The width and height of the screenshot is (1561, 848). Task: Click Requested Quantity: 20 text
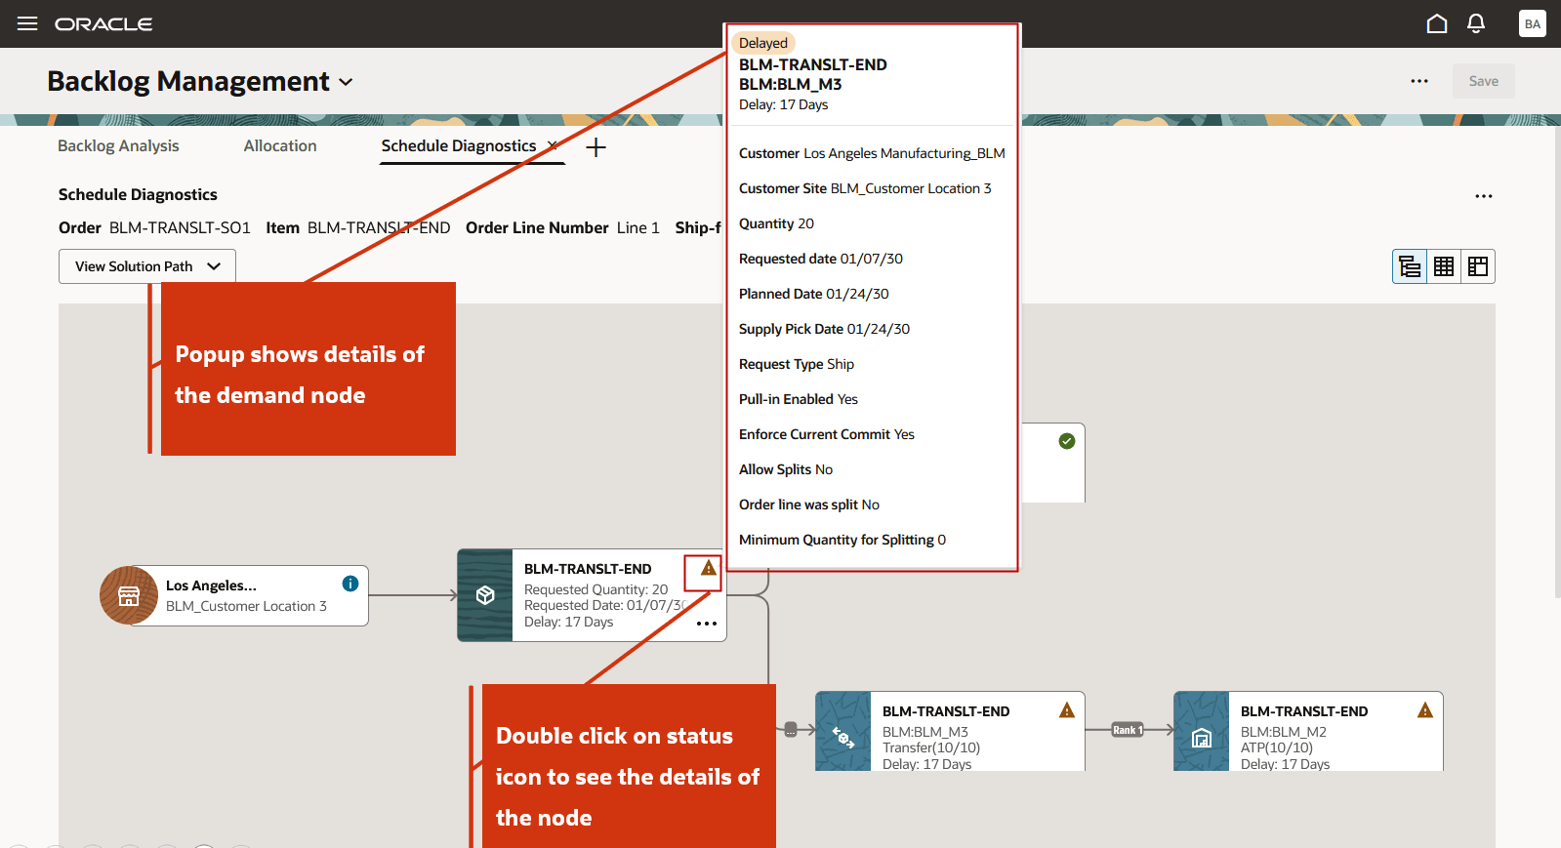(x=596, y=589)
